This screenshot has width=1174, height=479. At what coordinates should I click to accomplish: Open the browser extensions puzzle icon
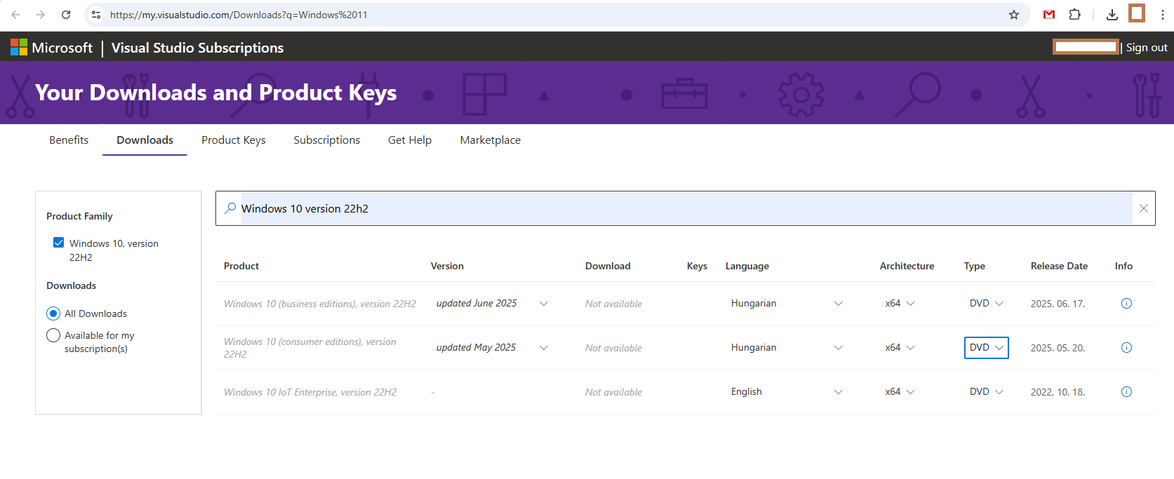(x=1074, y=15)
